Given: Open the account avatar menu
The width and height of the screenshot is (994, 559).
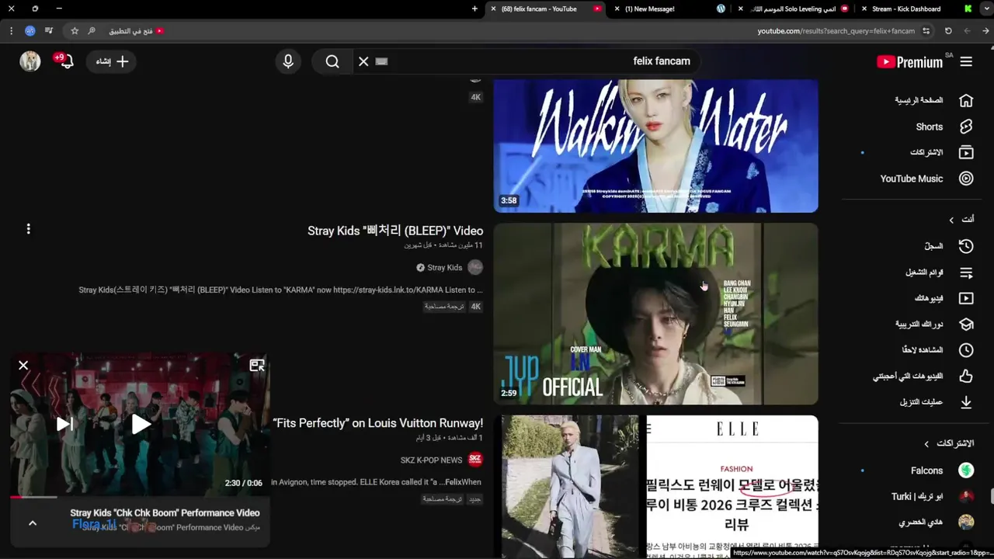Looking at the screenshot, I should 30,61.
